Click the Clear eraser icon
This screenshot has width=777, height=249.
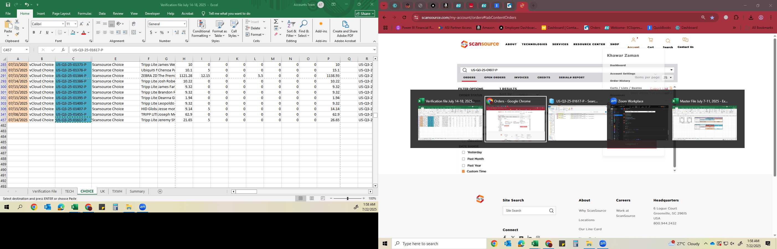[276, 34]
